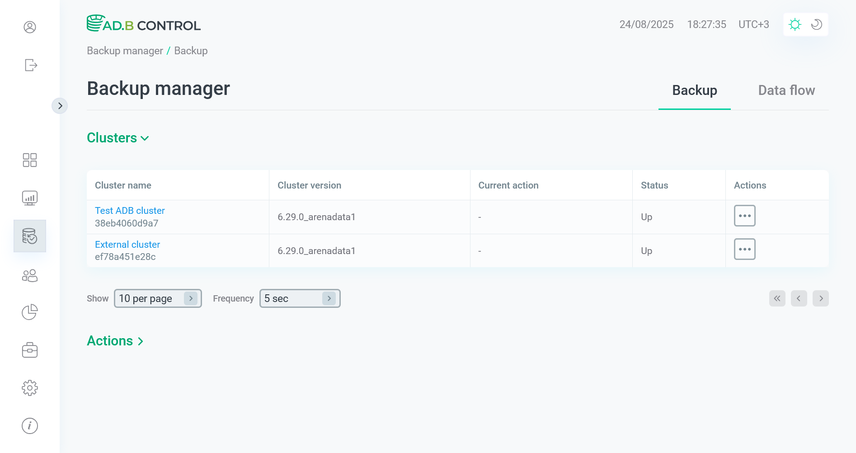This screenshot has height=453, width=856.
Task: Open the briefcase jobs icon
Action: tap(30, 349)
